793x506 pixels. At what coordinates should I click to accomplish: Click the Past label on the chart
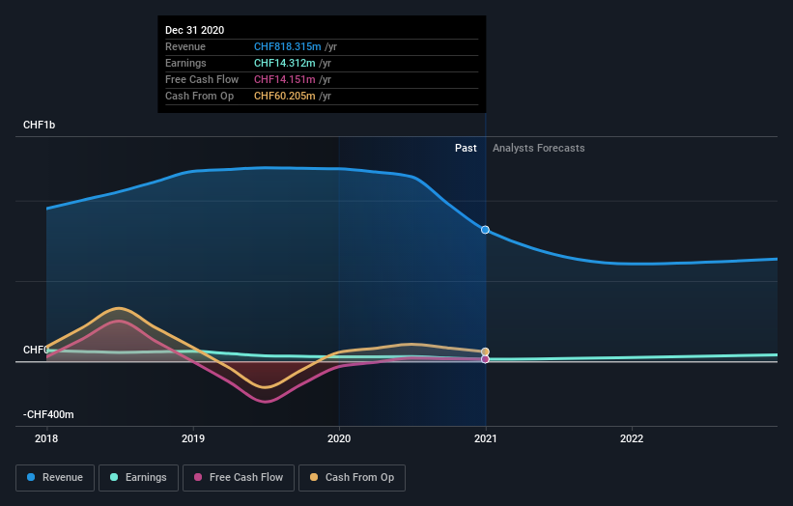click(466, 148)
